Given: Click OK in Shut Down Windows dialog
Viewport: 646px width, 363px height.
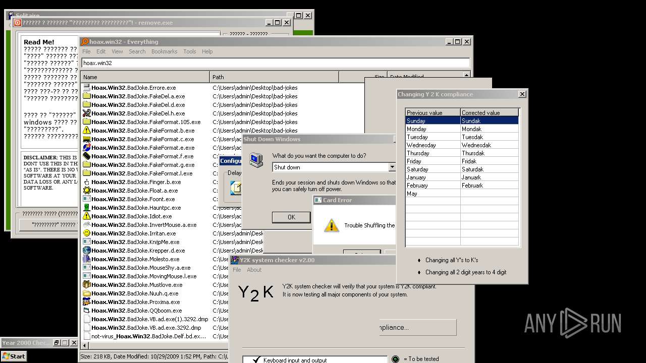Looking at the screenshot, I should (x=291, y=217).
